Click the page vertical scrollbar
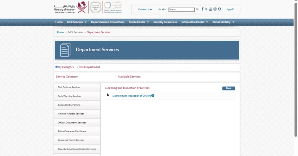 tap(296, 69)
